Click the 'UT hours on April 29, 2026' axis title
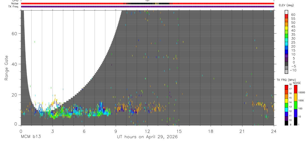Screen dimensions: 308x142 coord(147,137)
